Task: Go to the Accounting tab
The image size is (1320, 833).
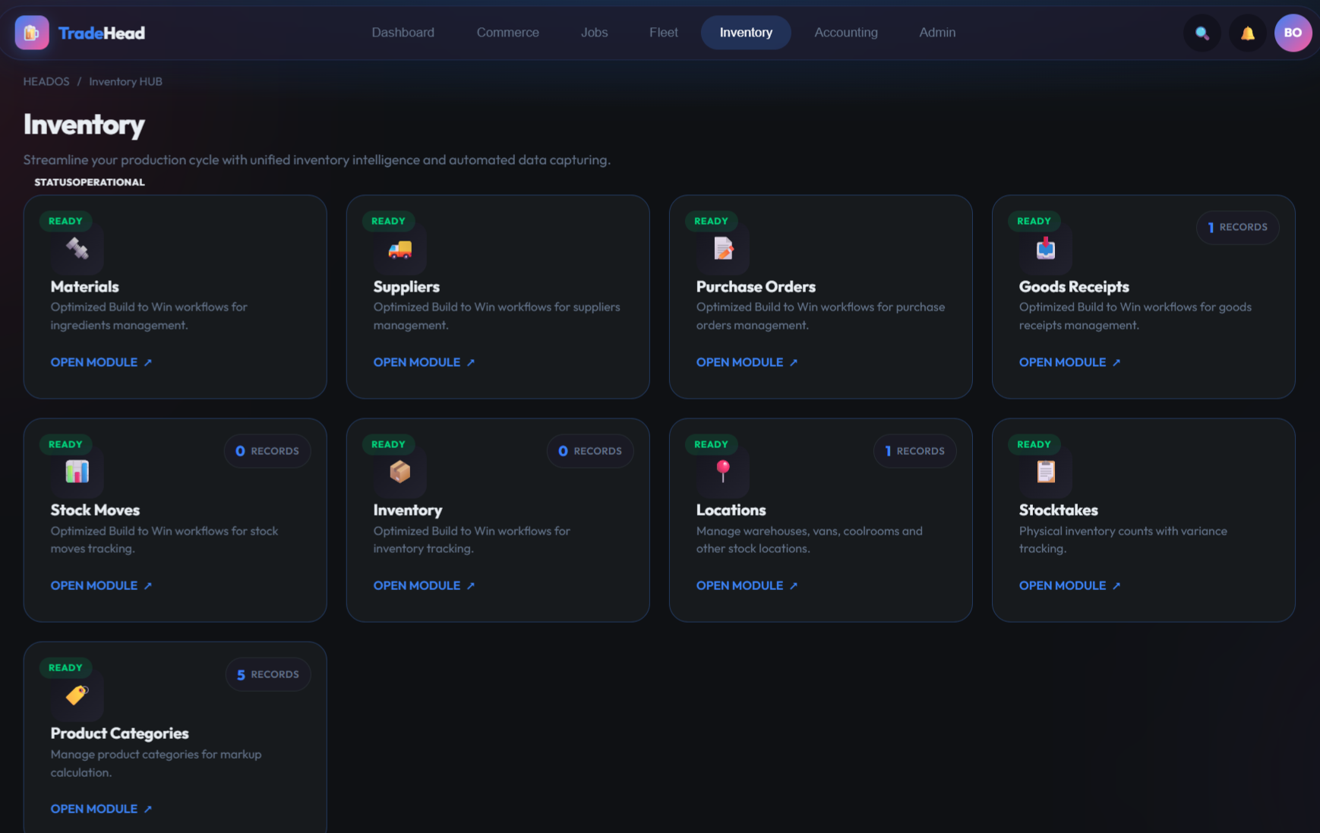Action: [x=845, y=33]
